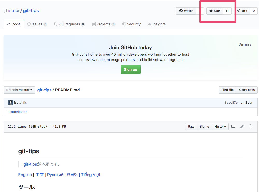
Task: Open the fork count 0
Action: click(x=254, y=11)
